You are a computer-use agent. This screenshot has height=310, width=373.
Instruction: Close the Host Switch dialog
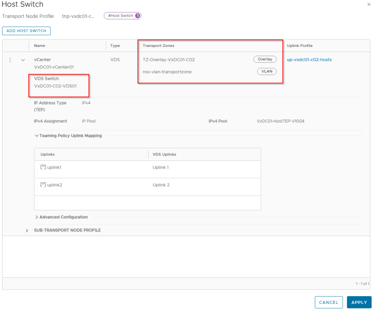pyautogui.click(x=369, y=5)
